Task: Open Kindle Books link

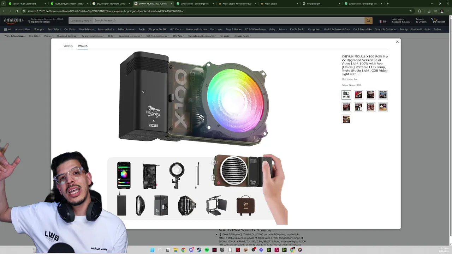Action: (297, 29)
